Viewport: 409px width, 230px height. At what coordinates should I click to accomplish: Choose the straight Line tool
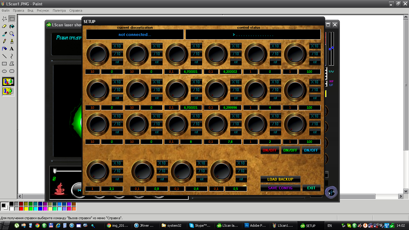click(x=4, y=56)
